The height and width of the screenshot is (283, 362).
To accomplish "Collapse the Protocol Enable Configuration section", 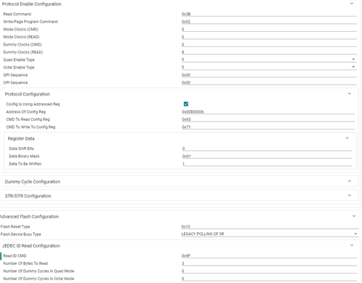I will tap(352, 4).
